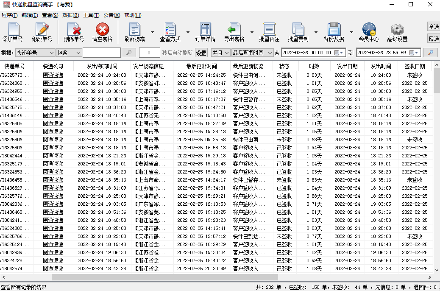The width and height of the screenshot is (440, 291).
Task: Click the 设置 auto refresh settings button
Action: tap(201, 53)
